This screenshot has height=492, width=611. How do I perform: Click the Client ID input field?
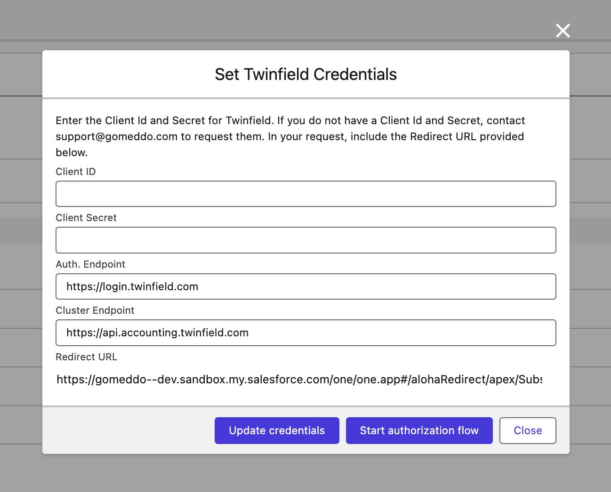[x=305, y=193]
